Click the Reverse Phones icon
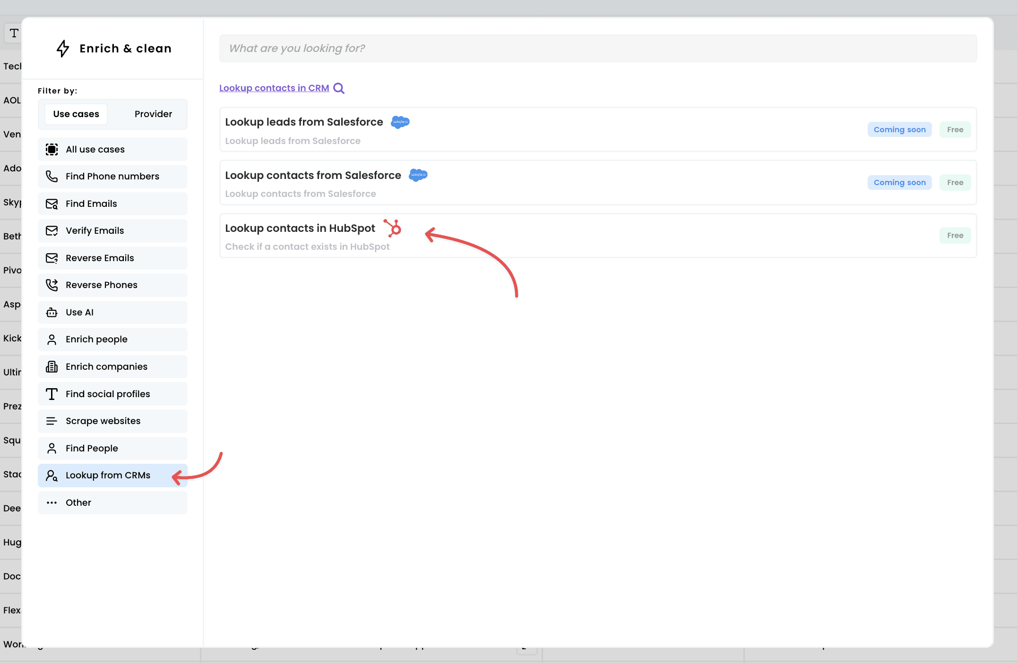The height and width of the screenshot is (663, 1017). [52, 285]
